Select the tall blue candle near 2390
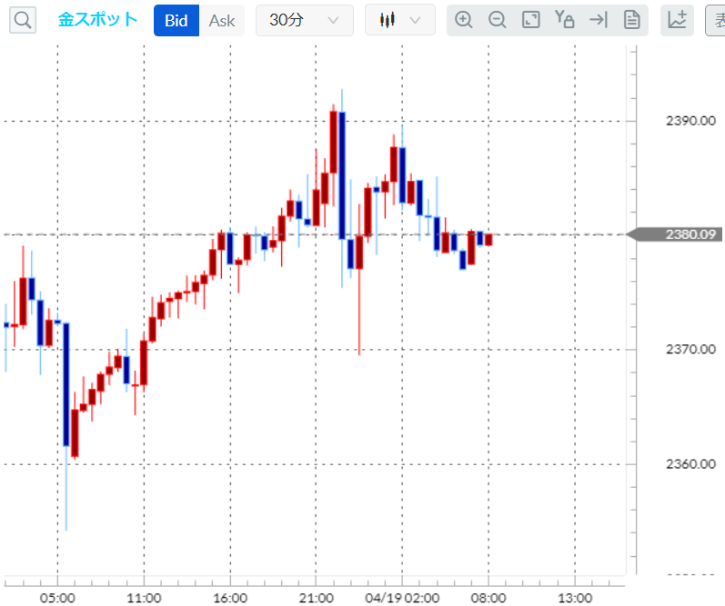Image resolution: width=725 pixels, height=606 pixels. point(342,175)
